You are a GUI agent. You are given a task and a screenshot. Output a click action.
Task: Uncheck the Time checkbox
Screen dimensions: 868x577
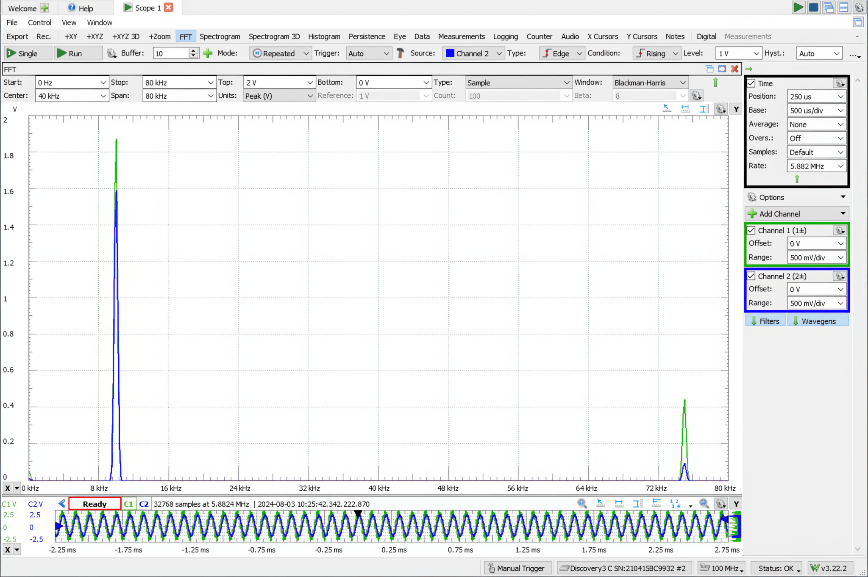[751, 83]
